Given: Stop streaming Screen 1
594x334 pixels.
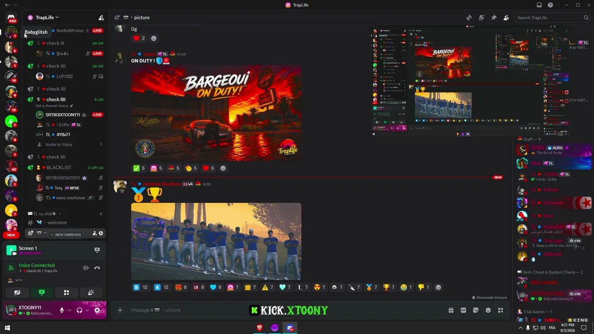Looking at the screenshot, I should (97, 250).
